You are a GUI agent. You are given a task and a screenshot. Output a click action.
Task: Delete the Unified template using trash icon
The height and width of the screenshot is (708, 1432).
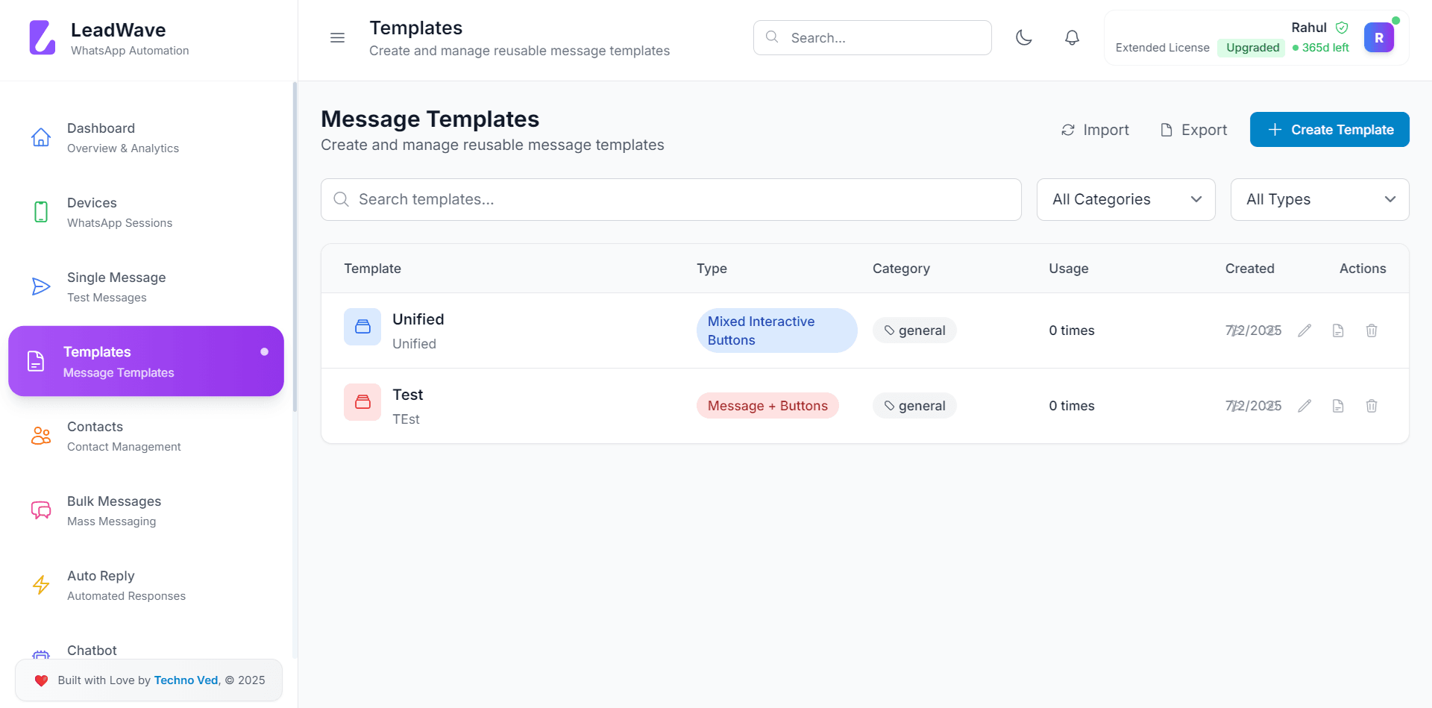pyautogui.click(x=1372, y=330)
